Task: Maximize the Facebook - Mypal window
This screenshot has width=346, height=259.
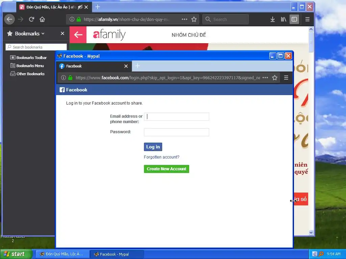Action: pyautogui.click(x=280, y=56)
